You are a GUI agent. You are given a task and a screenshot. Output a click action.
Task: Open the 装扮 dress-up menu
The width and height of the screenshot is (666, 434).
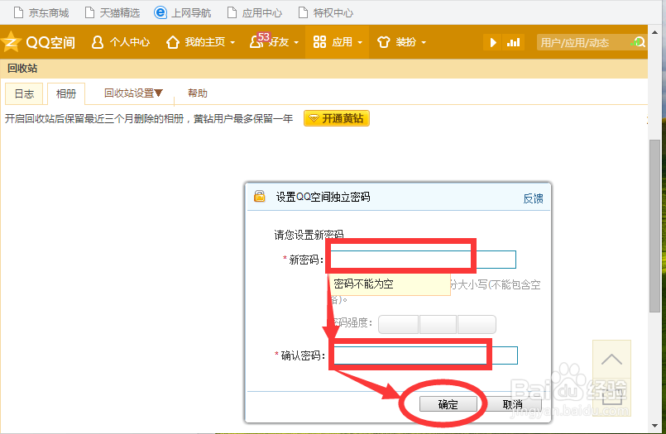coord(401,42)
